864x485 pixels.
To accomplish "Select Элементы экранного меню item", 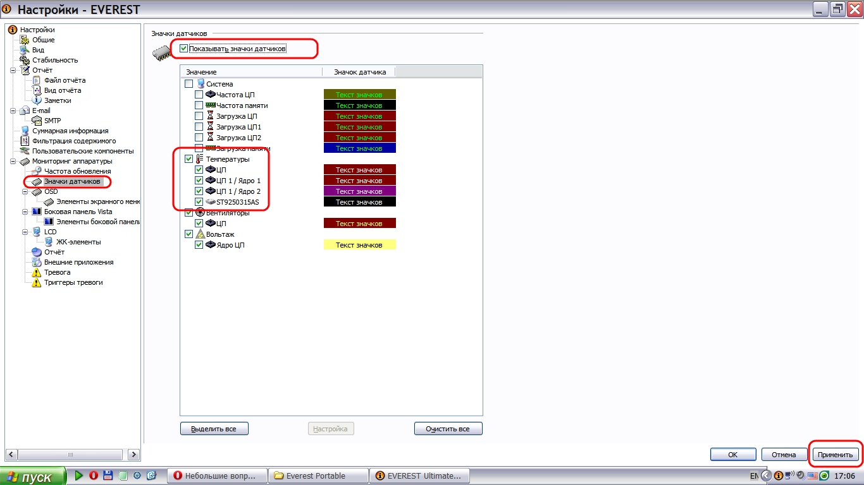I will pos(98,201).
